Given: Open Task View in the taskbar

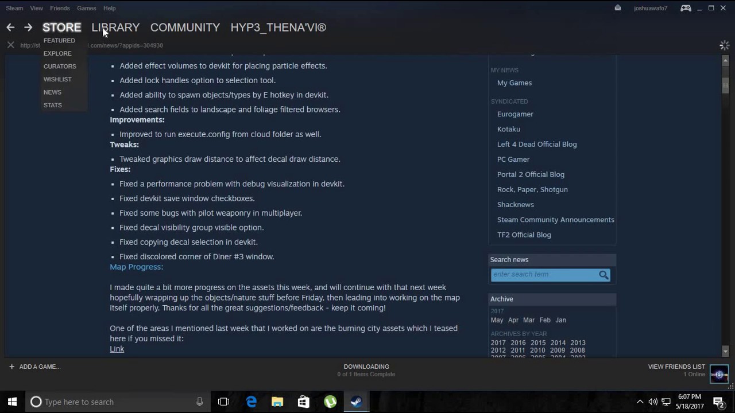Looking at the screenshot, I should tap(223, 402).
